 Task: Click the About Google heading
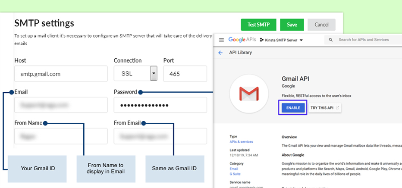(293, 155)
